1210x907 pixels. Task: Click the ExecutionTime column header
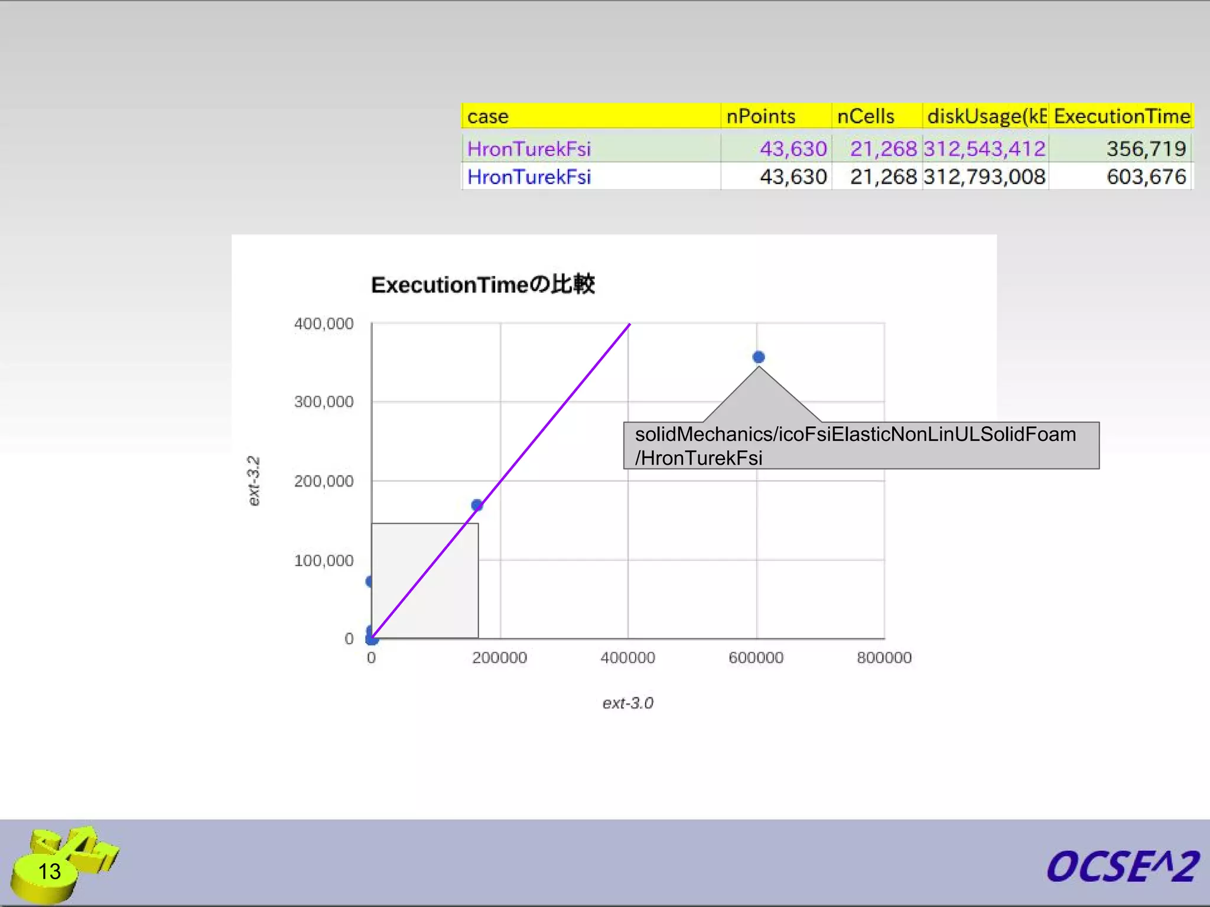1121,116
